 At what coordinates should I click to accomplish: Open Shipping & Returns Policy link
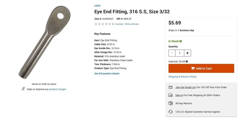tap(183, 77)
